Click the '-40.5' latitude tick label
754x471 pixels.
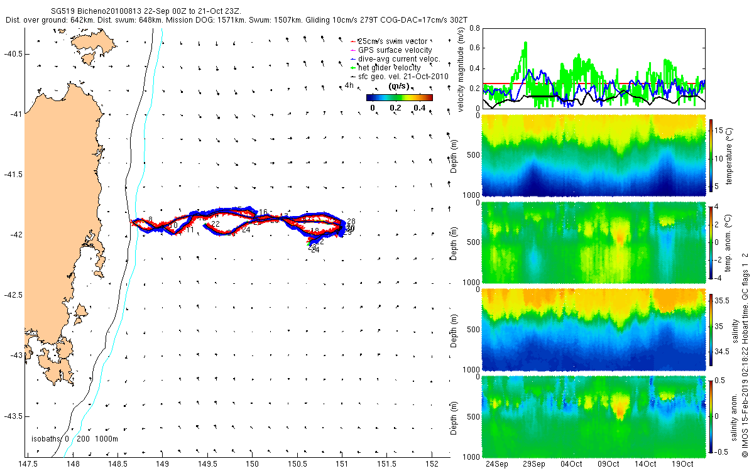tap(13, 54)
